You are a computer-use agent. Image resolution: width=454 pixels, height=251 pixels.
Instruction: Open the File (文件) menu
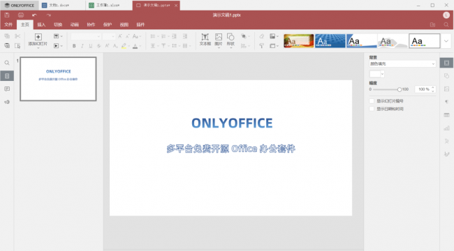pyautogui.click(x=8, y=24)
